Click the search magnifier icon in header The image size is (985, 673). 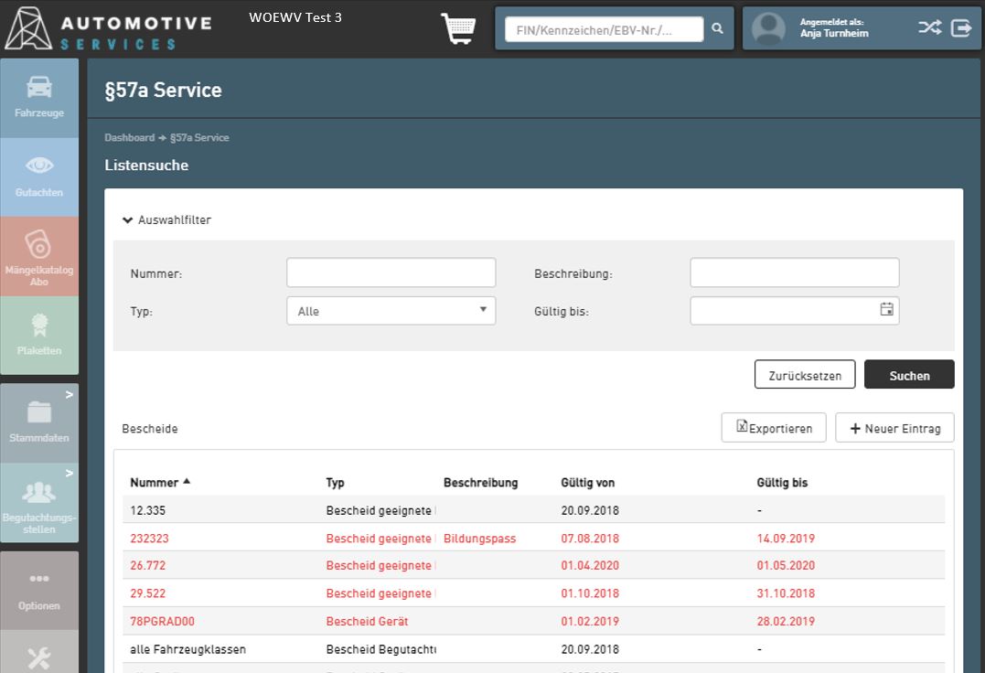click(x=718, y=29)
